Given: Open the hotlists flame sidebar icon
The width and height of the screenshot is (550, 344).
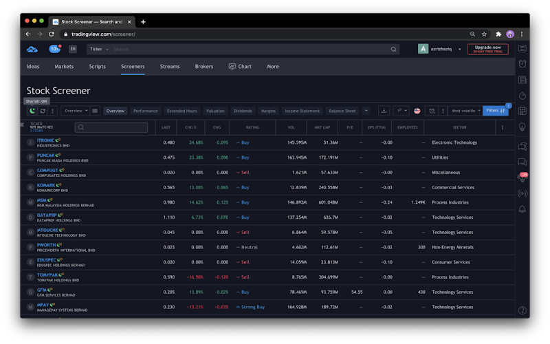Looking at the screenshot, I should pos(522,96).
